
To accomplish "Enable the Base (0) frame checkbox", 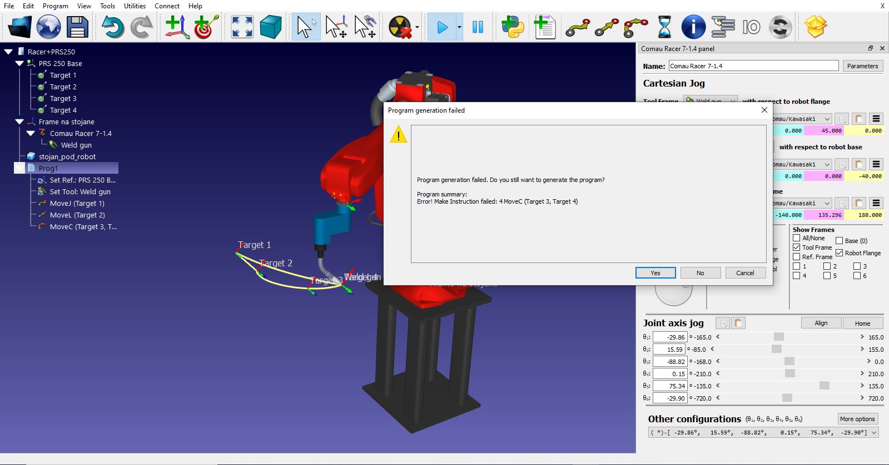I will [840, 241].
